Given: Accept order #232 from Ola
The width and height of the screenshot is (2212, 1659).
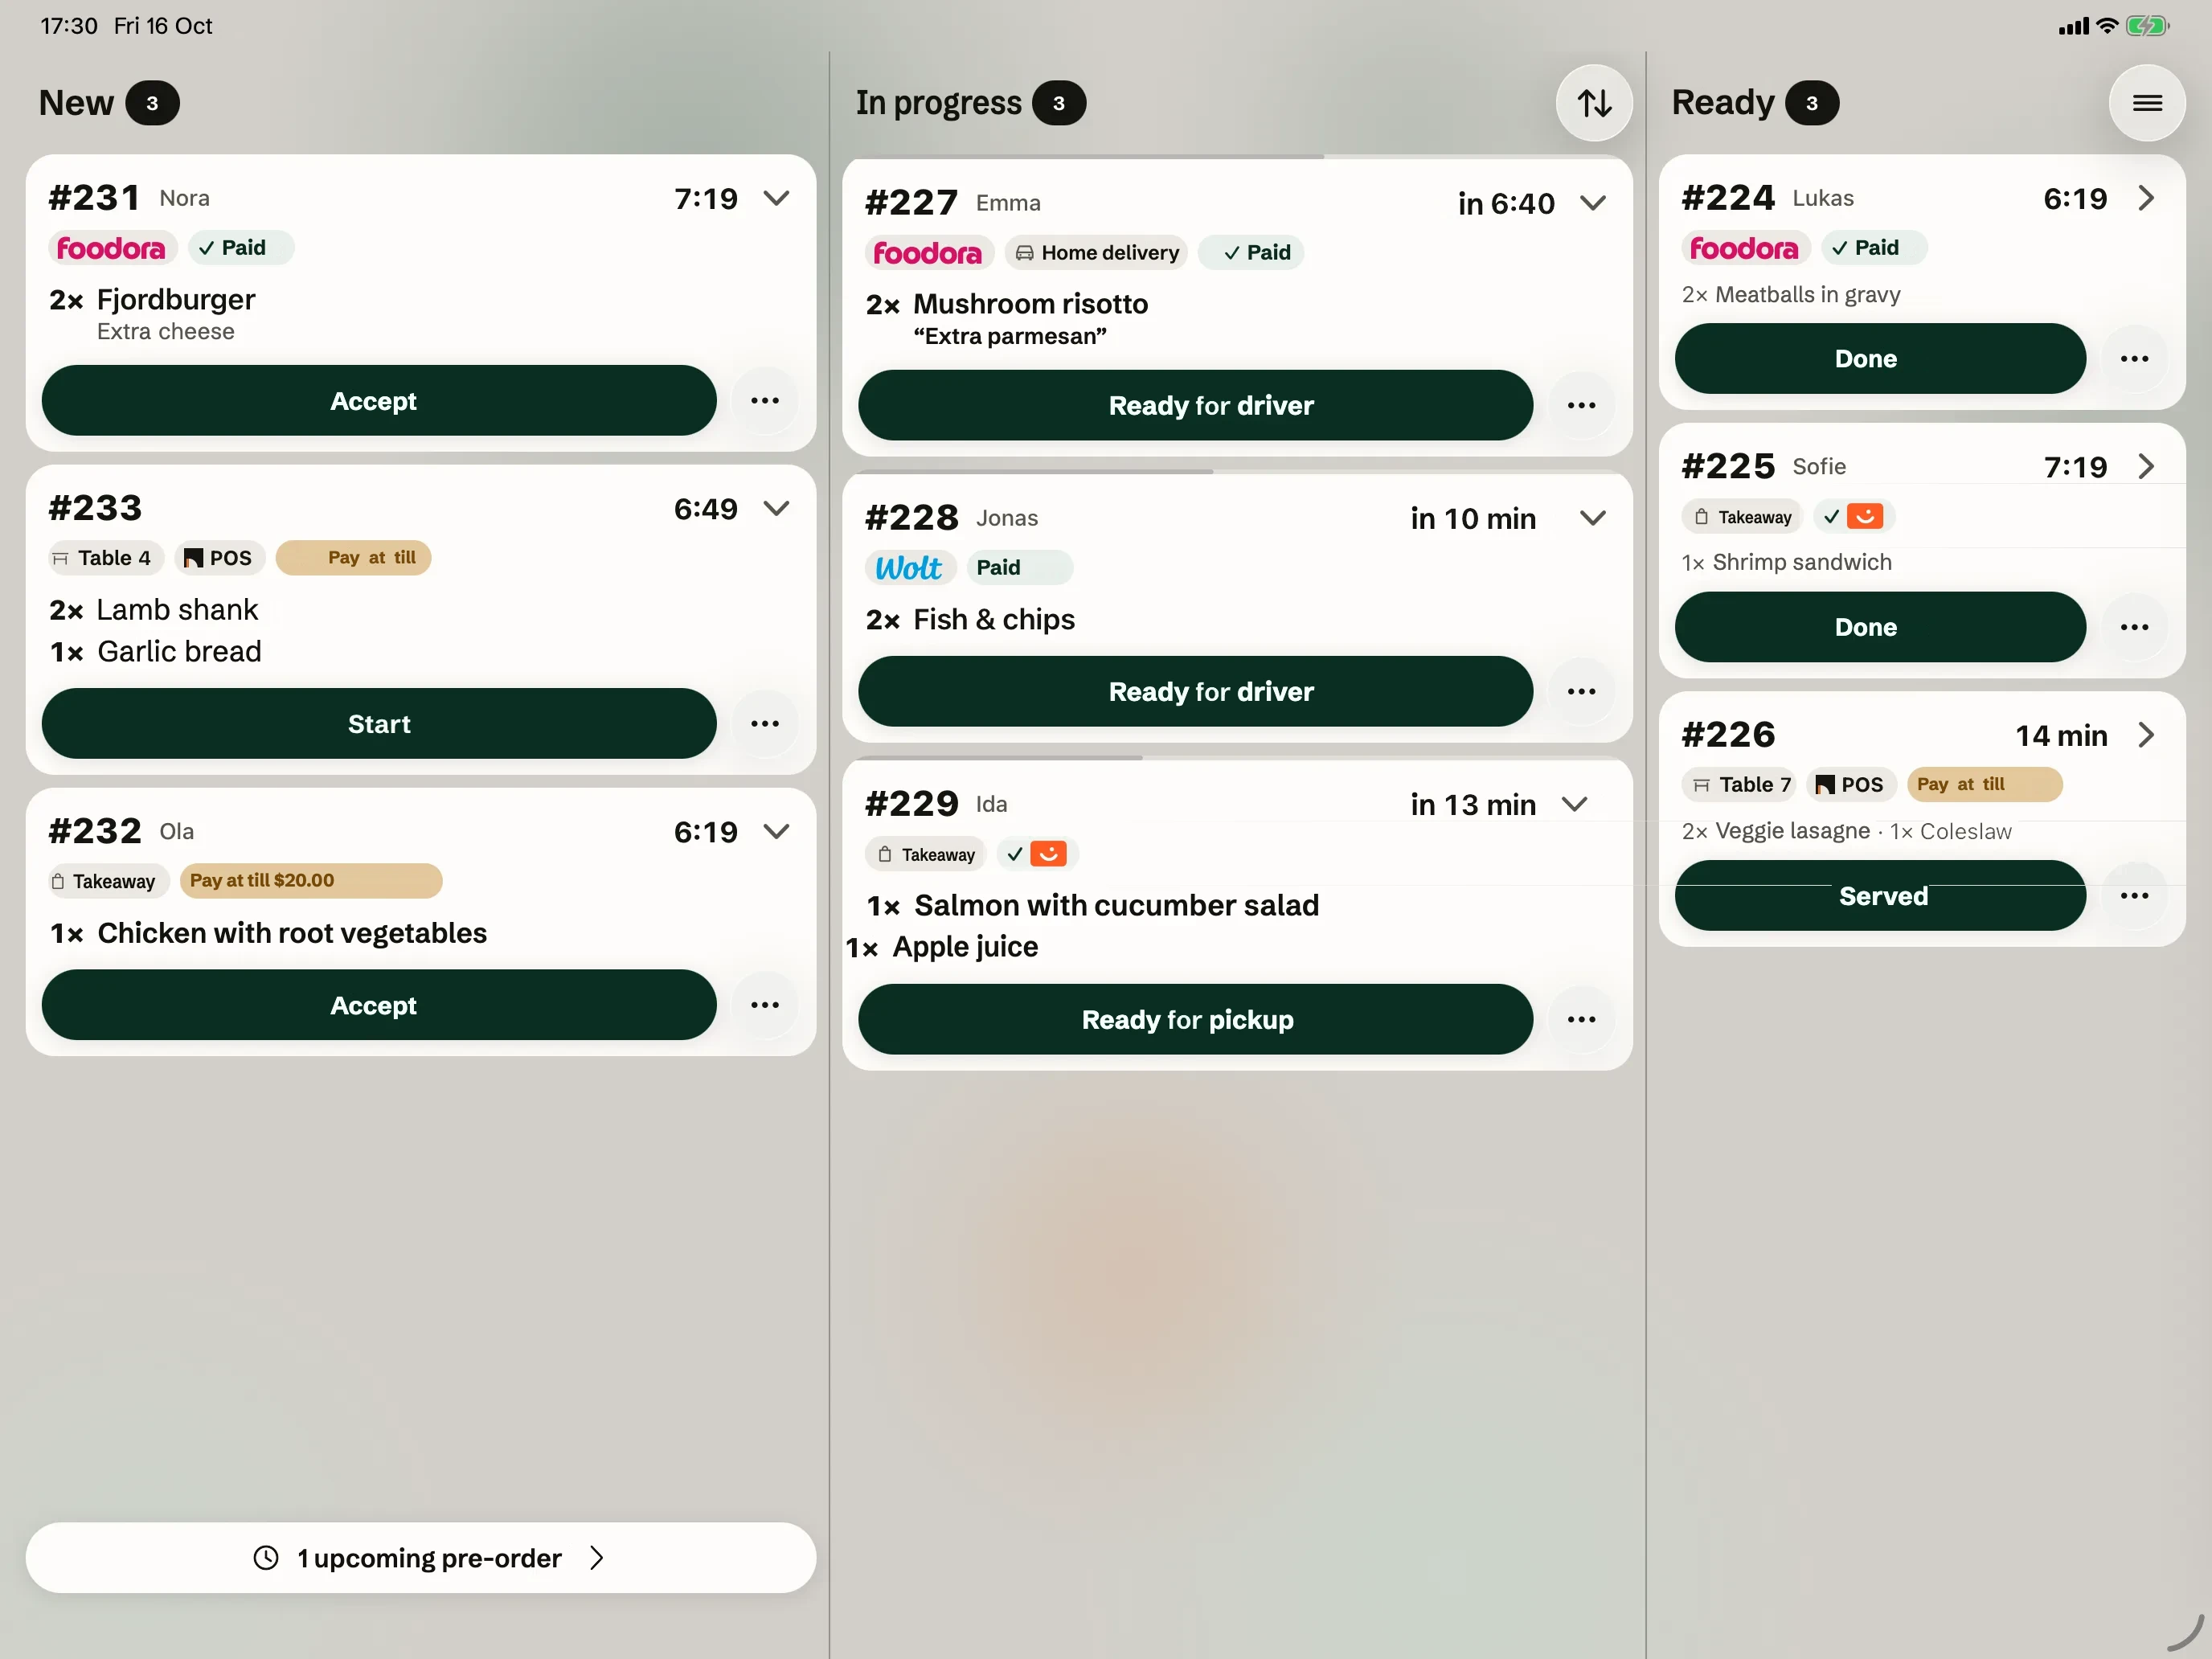Looking at the screenshot, I should [379, 1005].
